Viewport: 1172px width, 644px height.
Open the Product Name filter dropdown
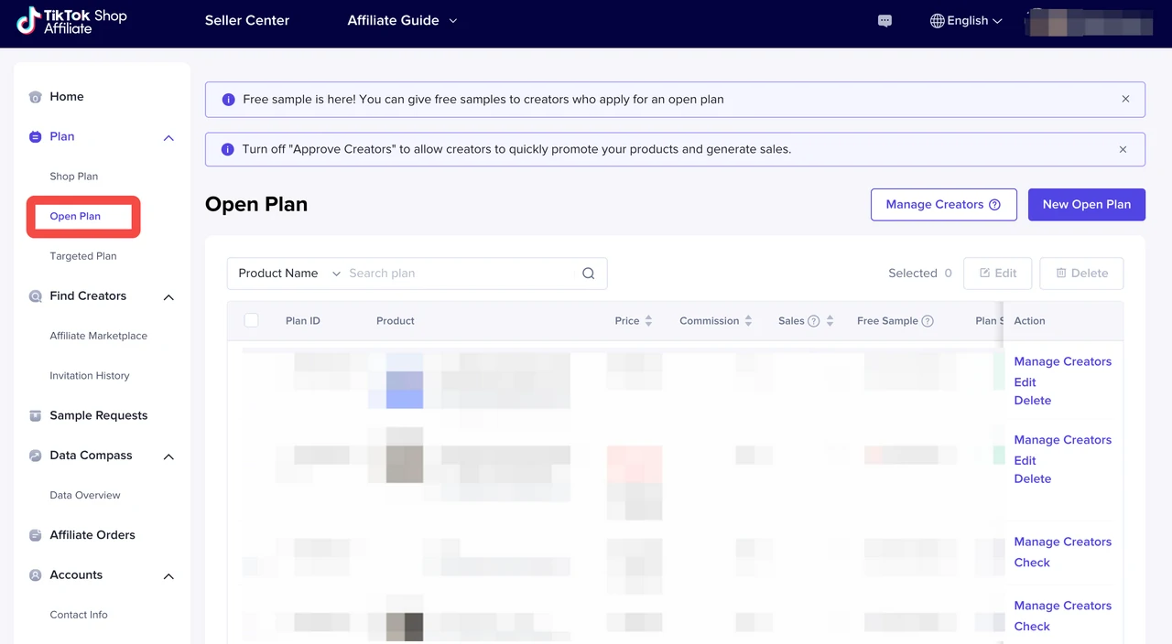pos(288,274)
